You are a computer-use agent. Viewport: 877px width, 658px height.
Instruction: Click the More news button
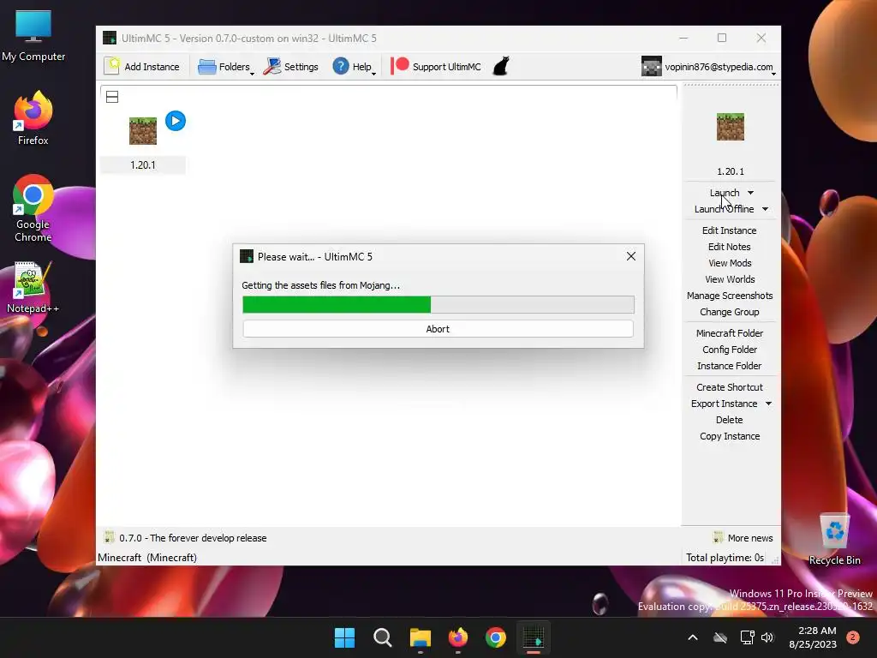743,538
